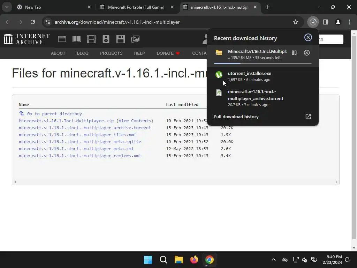
Task: Click the Last modified column header
Action: coord(182,105)
